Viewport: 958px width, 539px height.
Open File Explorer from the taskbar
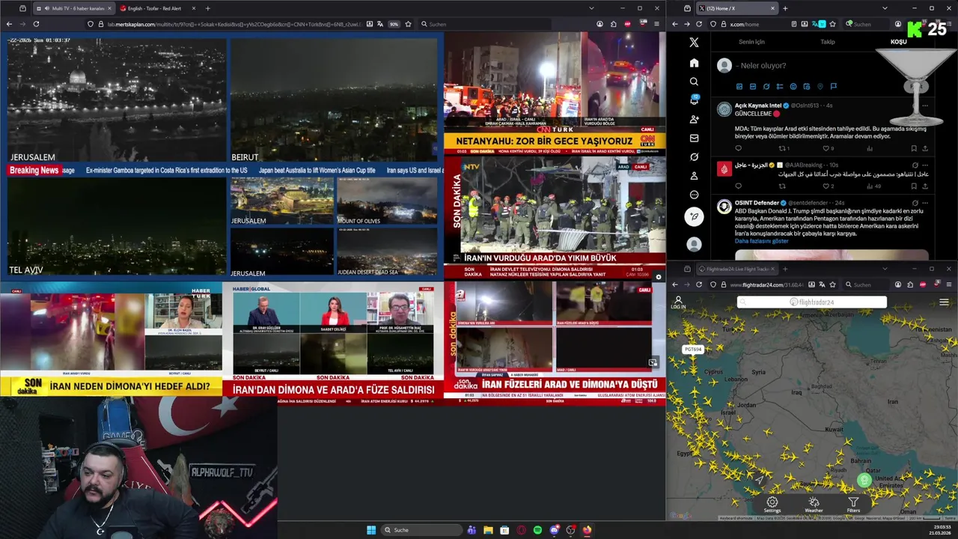(488, 530)
